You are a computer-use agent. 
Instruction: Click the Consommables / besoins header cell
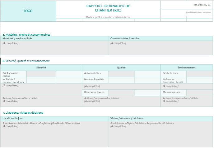click(x=160, y=38)
